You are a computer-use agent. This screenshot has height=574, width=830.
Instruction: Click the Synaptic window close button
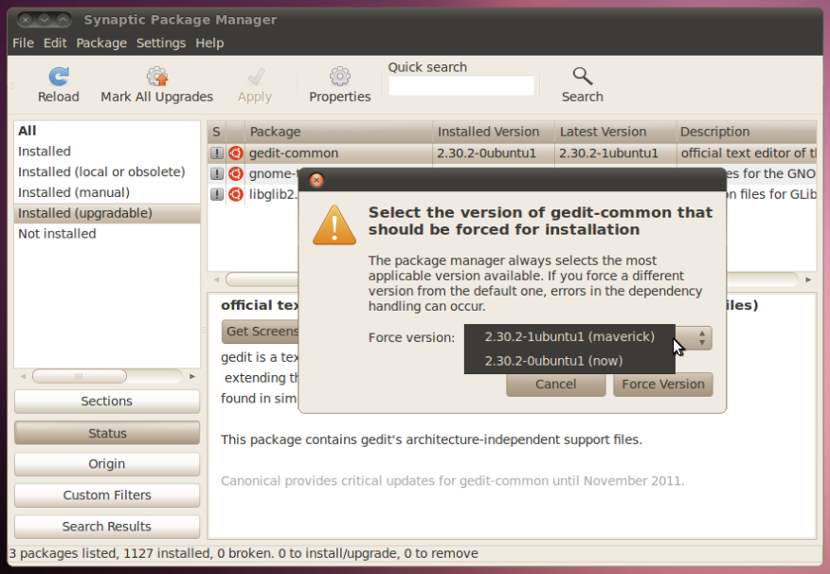click(x=26, y=20)
